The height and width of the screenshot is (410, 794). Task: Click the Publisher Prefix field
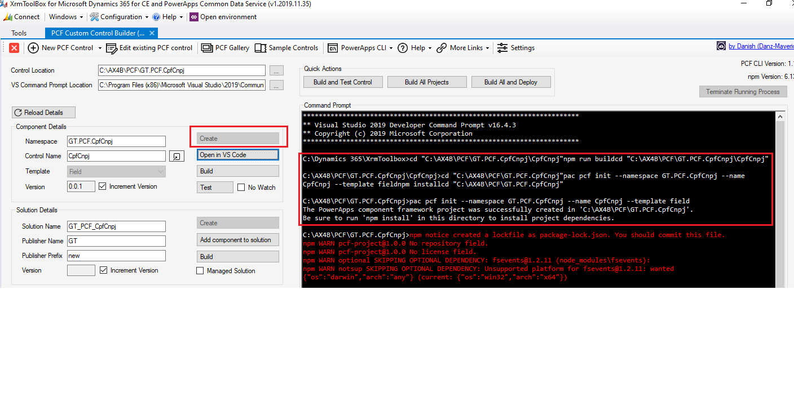(x=116, y=256)
